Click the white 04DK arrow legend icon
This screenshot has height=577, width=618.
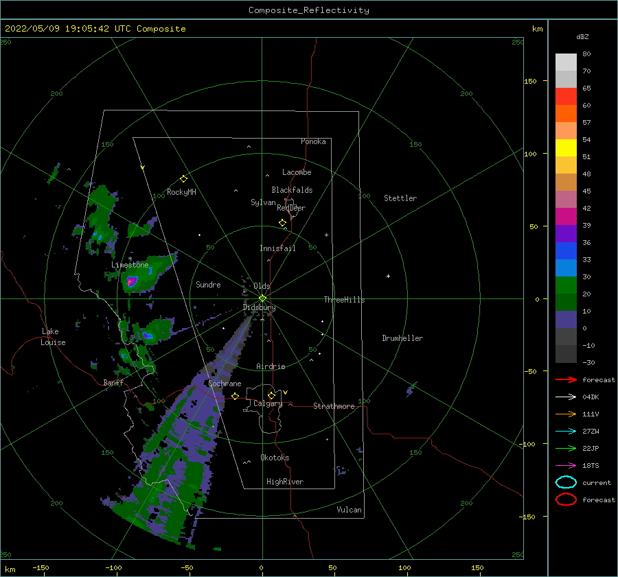point(566,397)
